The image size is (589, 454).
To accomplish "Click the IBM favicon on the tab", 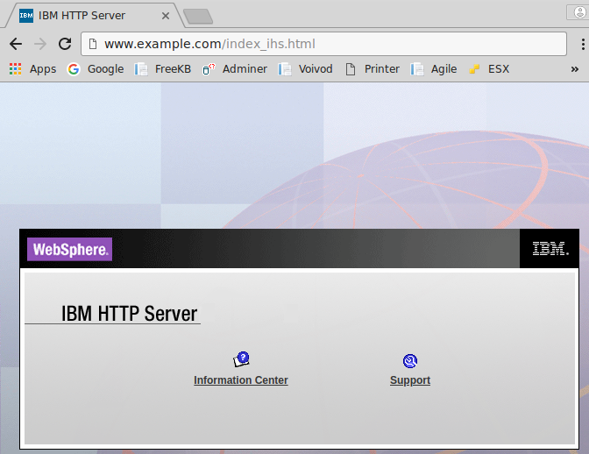I will 26,16.
